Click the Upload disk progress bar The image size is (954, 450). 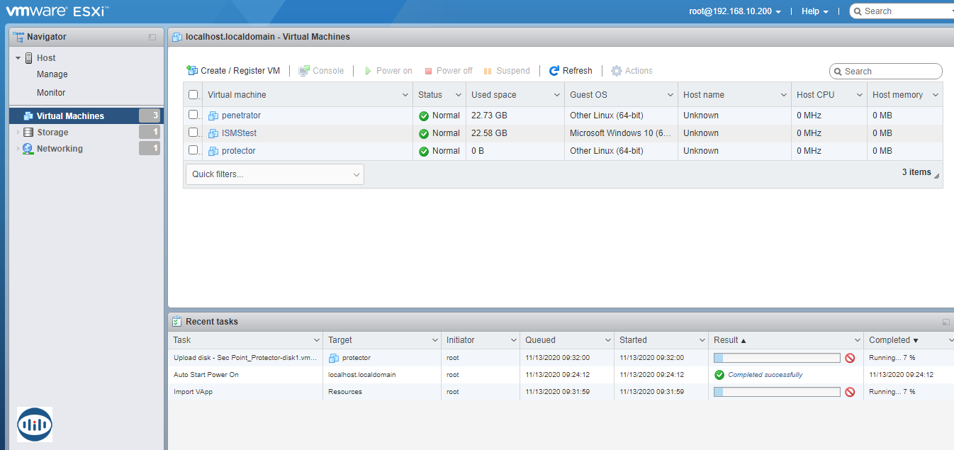pos(776,358)
